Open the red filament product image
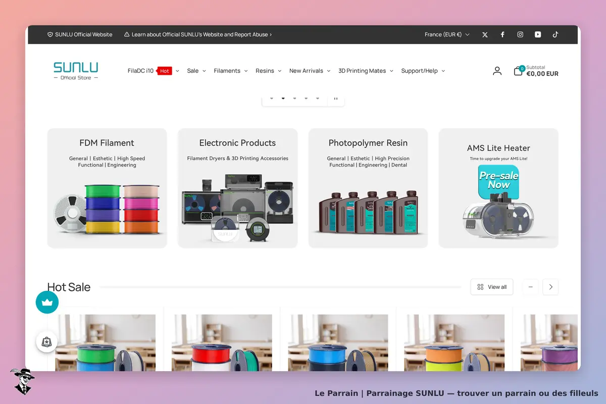The height and width of the screenshot is (404, 606). [x=222, y=343]
